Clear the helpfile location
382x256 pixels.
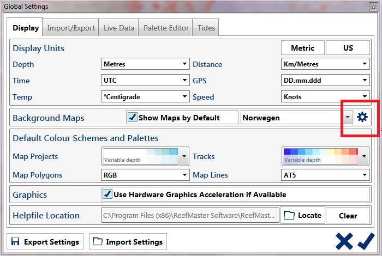tap(348, 215)
